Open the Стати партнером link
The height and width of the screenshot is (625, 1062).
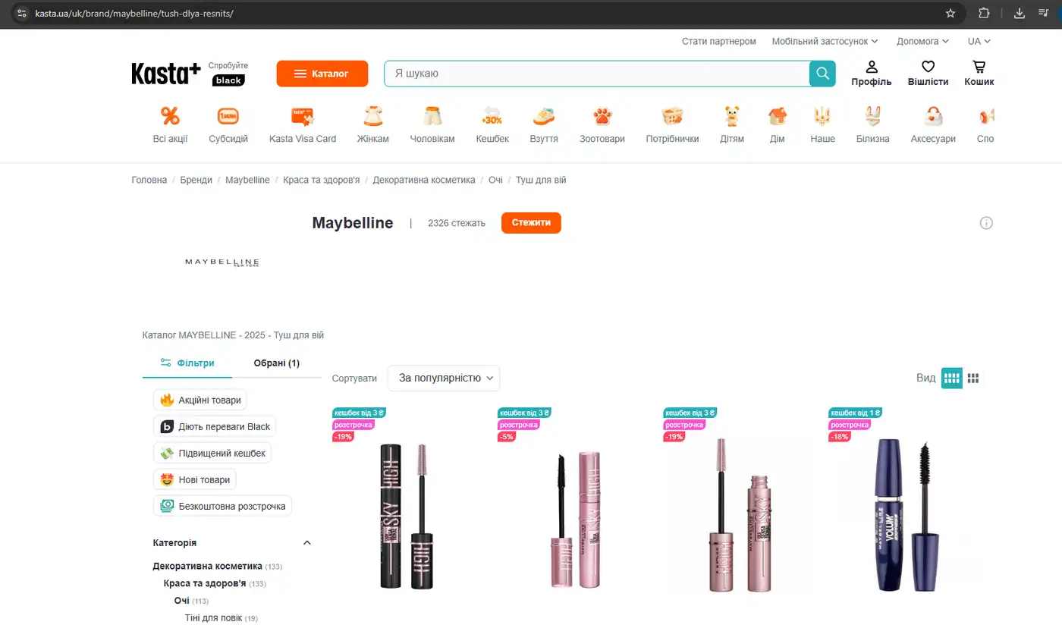click(719, 41)
